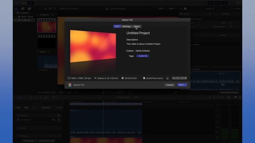The height and width of the screenshot is (143, 255).
Task: Select the Smart Collections folder
Action: coord(26,17)
